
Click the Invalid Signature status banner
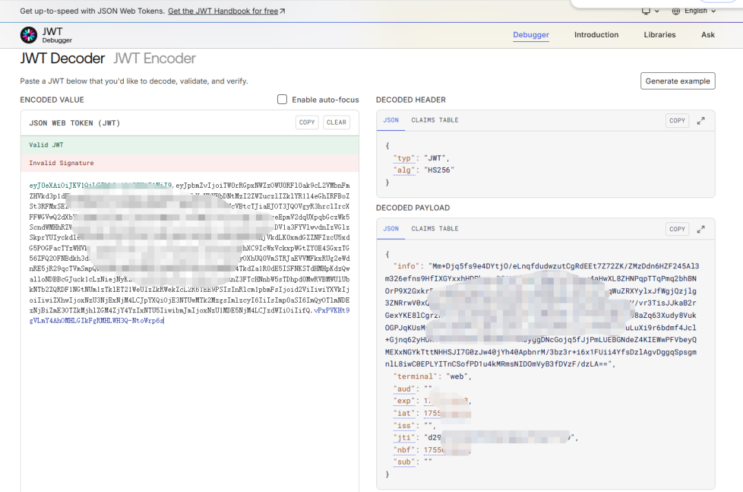[190, 163]
